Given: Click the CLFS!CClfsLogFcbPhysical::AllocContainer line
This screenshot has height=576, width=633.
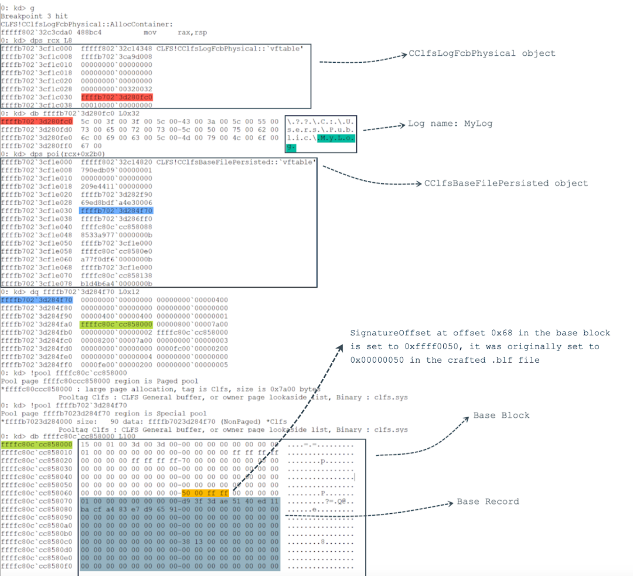Looking at the screenshot, I should [x=86, y=24].
